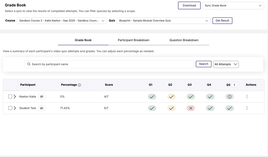Open actions menu for Keeton Katie

[247, 97]
